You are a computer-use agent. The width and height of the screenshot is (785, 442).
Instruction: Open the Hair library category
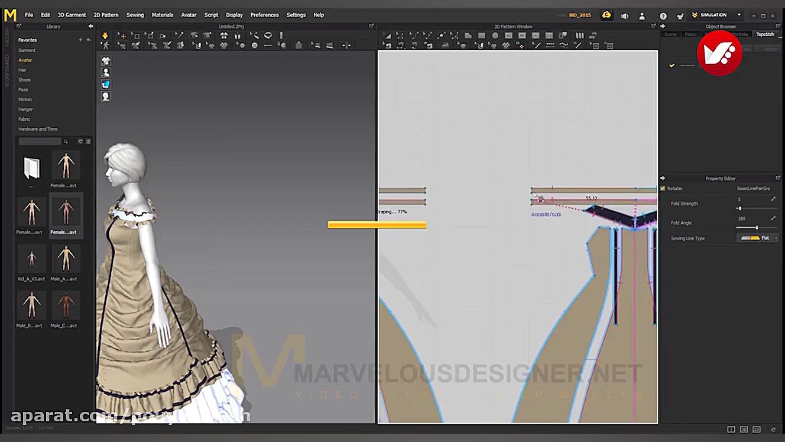22,70
